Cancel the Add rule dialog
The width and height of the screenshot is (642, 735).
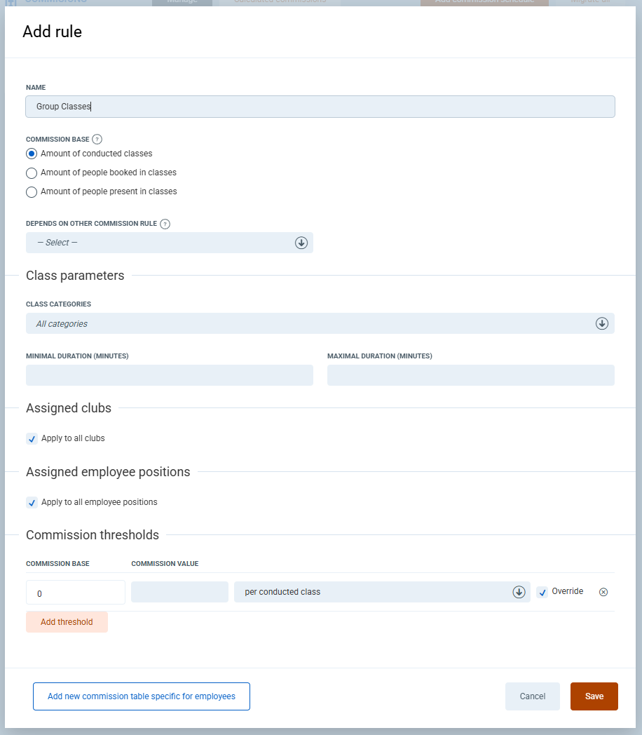[x=532, y=696]
